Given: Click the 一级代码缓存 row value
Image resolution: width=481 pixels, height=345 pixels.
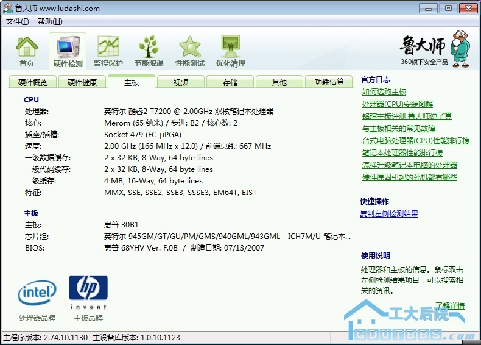Looking at the screenshot, I should click(x=158, y=169).
